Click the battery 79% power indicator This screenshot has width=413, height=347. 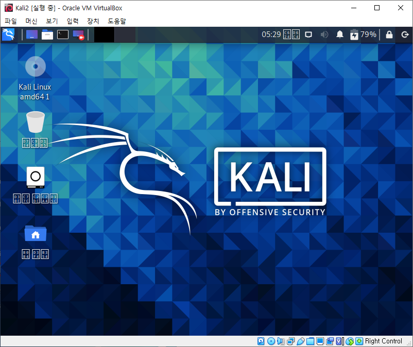pyautogui.click(x=363, y=34)
